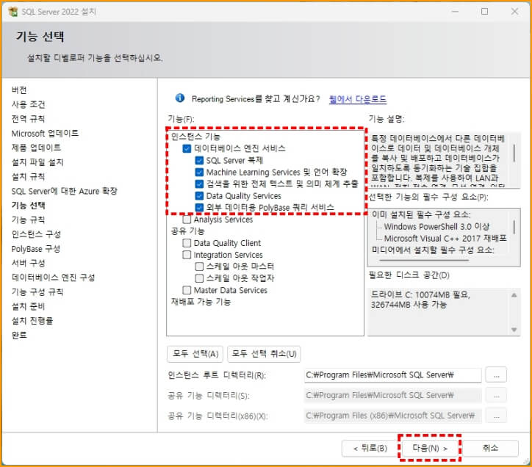Click 미디어에서 설치할 필수 구성 요소 entry
Screen dimensions: 532x467
coord(433,250)
